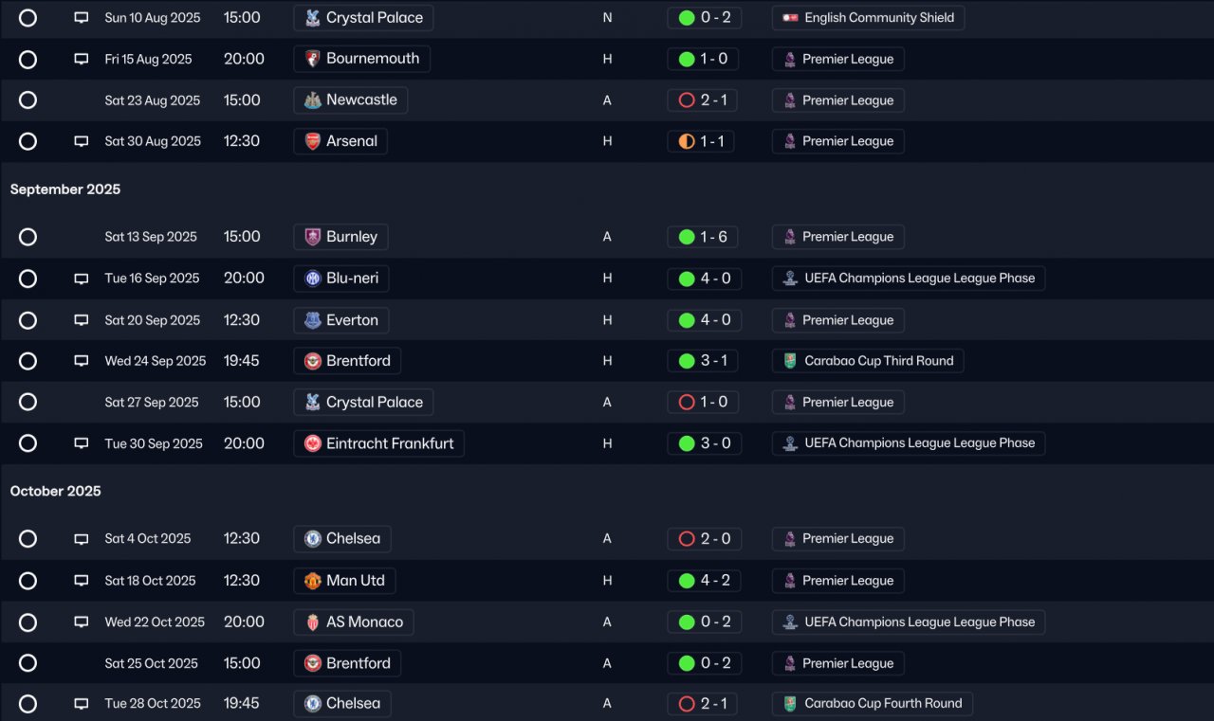The height and width of the screenshot is (721, 1214).
Task: Click the AS Monaco club crest
Action: click(x=313, y=622)
